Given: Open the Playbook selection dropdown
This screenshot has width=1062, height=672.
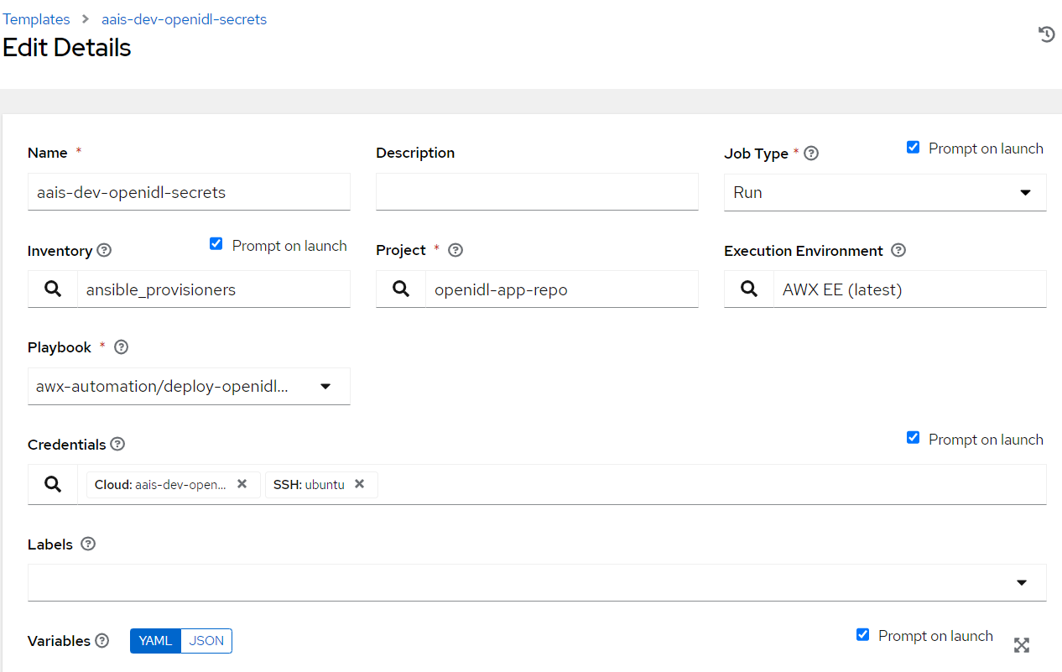Looking at the screenshot, I should pyautogui.click(x=189, y=386).
